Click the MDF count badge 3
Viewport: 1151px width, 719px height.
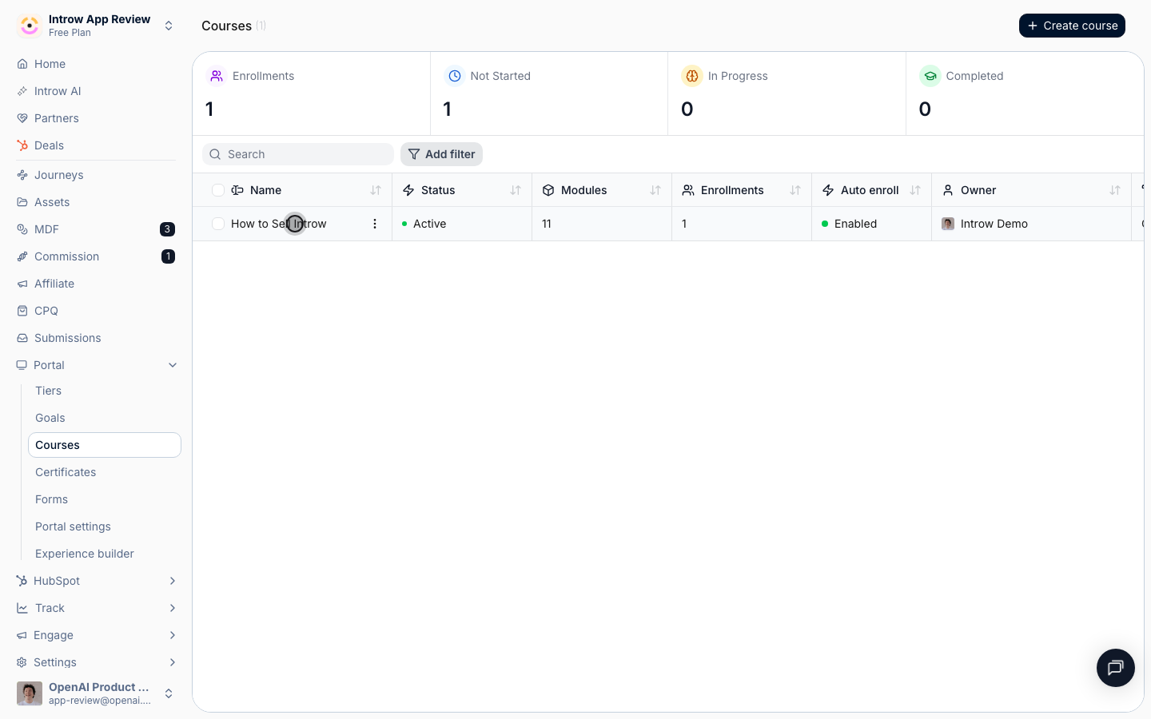[x=168, y=229]
